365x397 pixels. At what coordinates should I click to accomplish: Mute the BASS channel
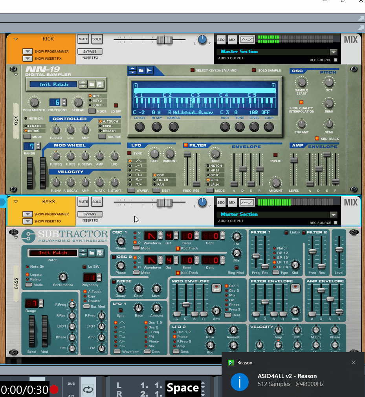[x=83, y=202]
